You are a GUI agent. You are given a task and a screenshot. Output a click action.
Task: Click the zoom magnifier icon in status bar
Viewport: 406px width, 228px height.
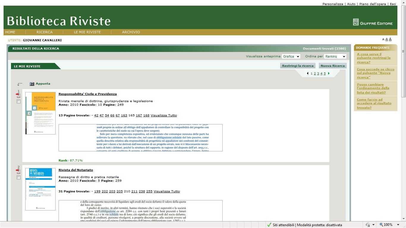click(381, 225)
